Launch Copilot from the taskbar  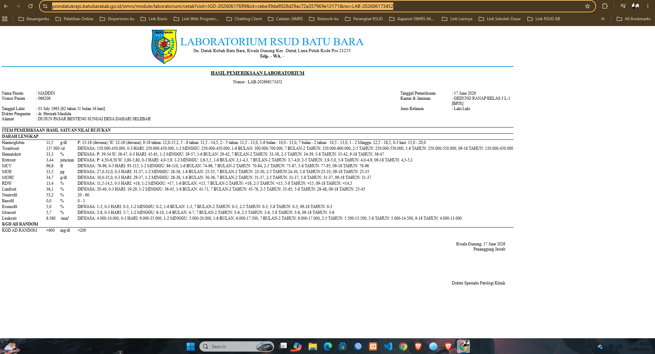pyautogui.click(x=297, y=346)
